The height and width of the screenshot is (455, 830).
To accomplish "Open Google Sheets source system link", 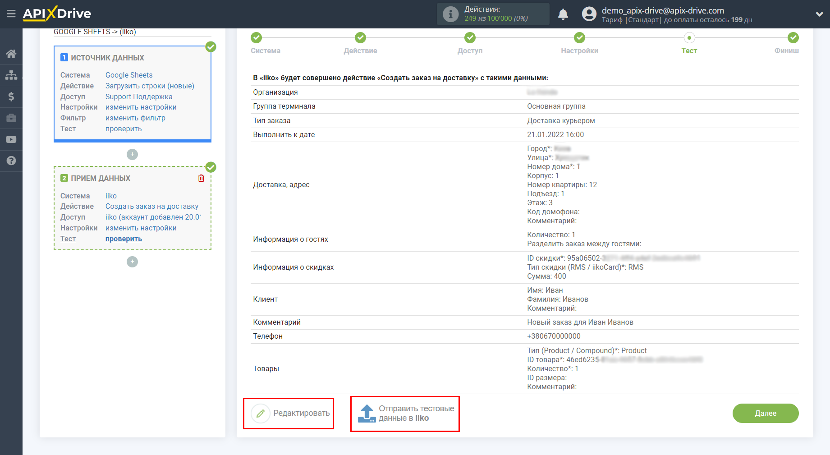I will pyautogui.click(x=129, y=75).
